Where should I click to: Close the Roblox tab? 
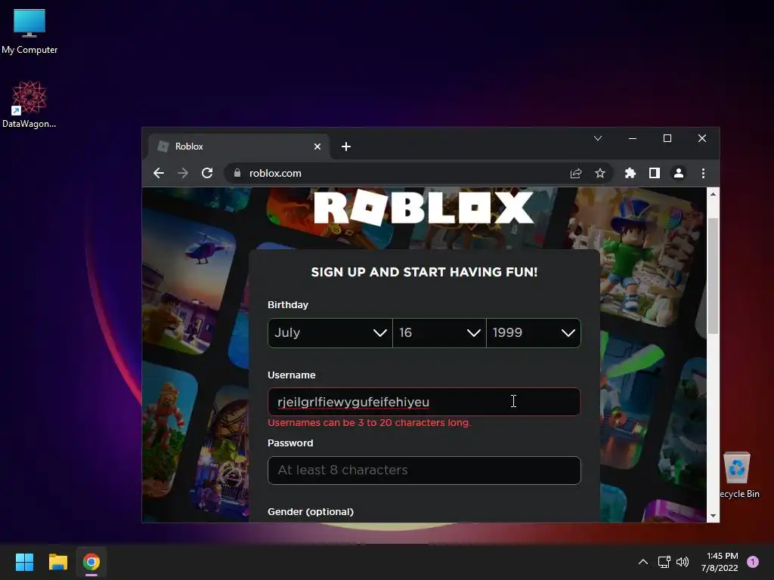(x=317, y=147)
